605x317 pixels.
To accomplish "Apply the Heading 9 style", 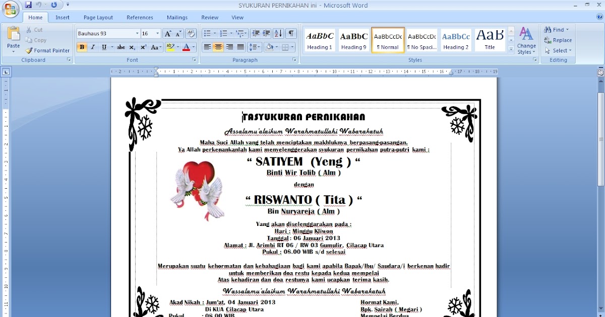I will click(x=353, y=40).
